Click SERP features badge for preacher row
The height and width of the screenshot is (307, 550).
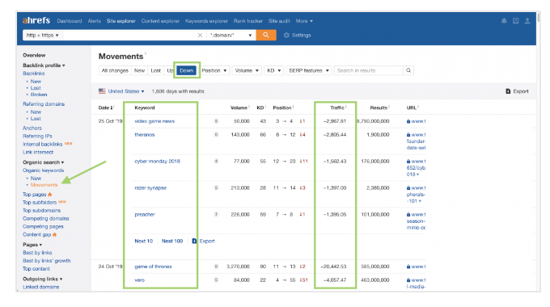[216, 214]
